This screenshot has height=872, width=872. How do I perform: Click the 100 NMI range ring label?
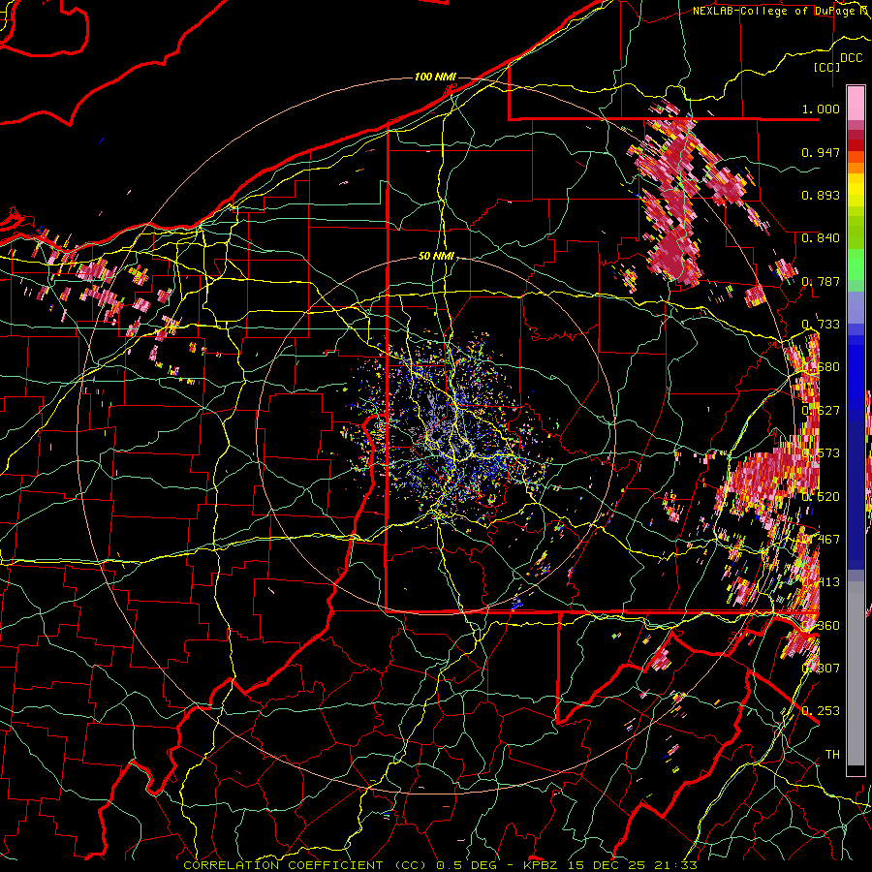coord(435,77)
